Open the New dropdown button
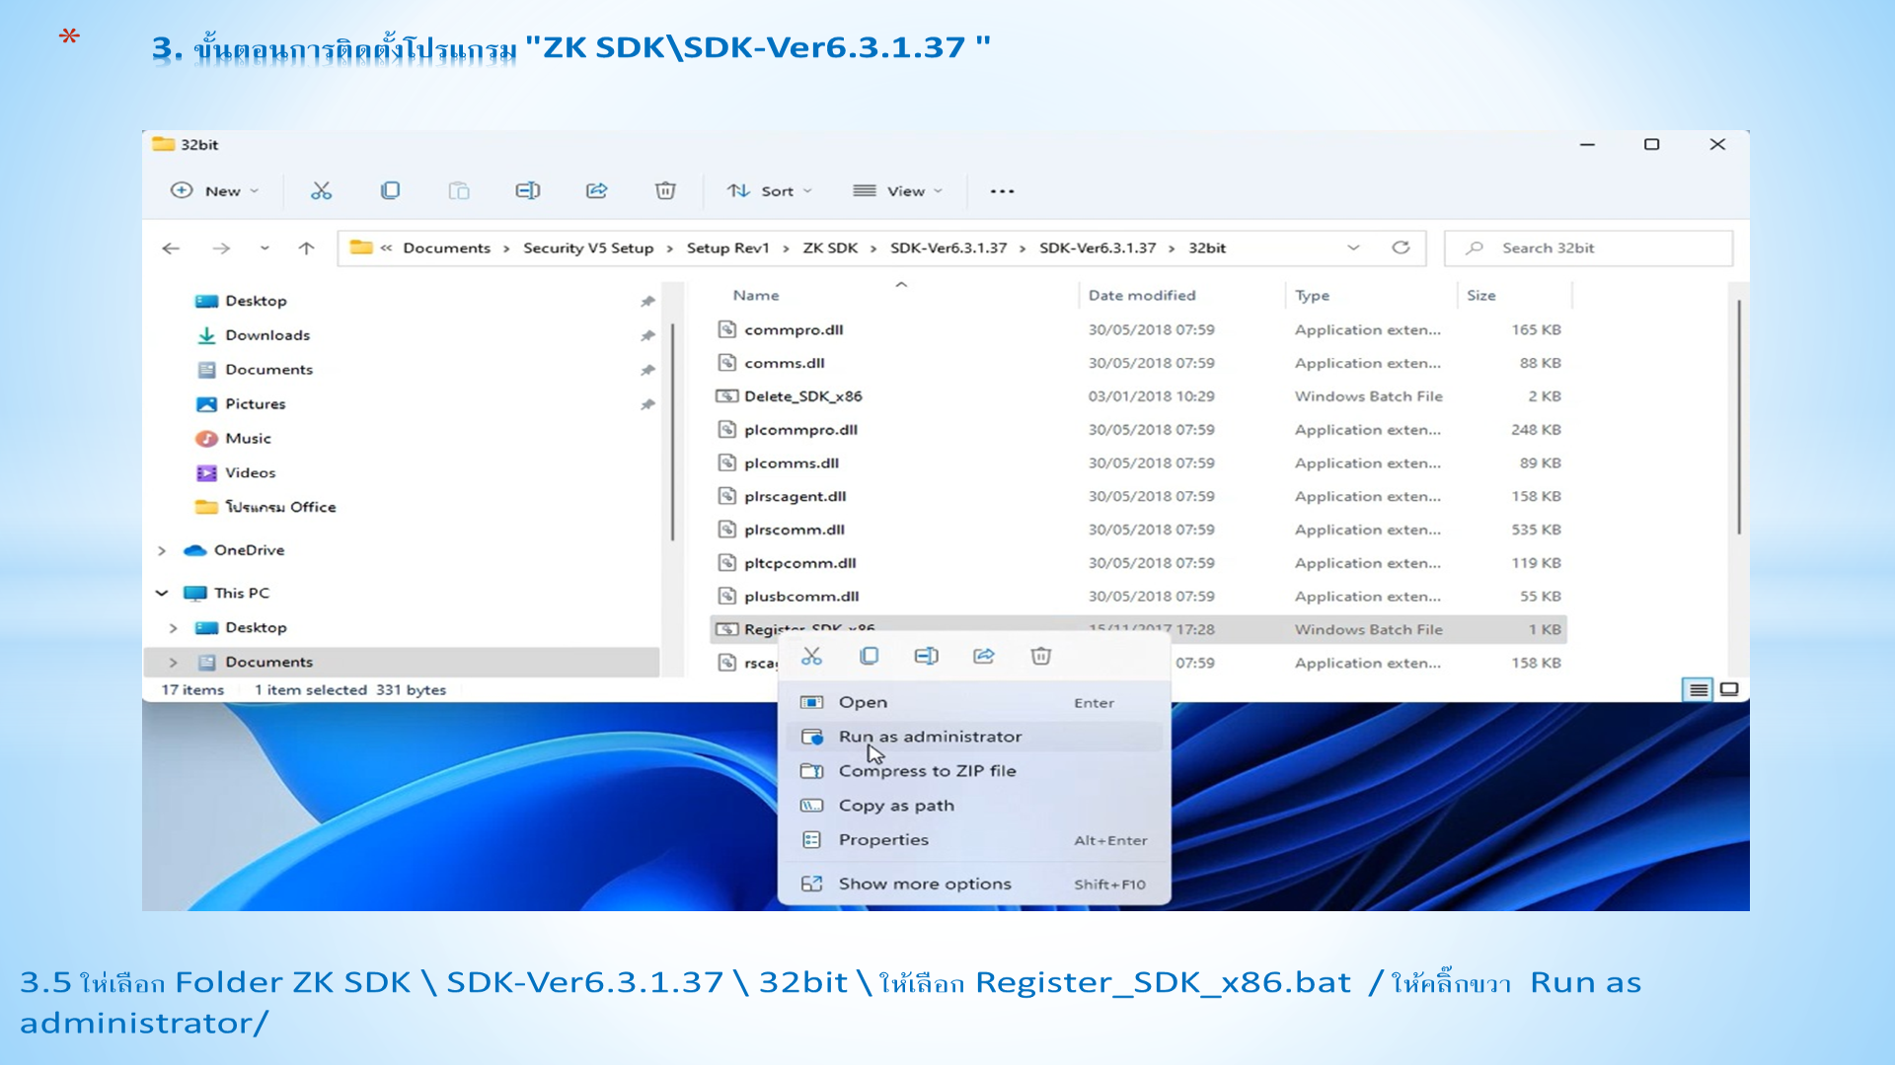 (215, 191)
